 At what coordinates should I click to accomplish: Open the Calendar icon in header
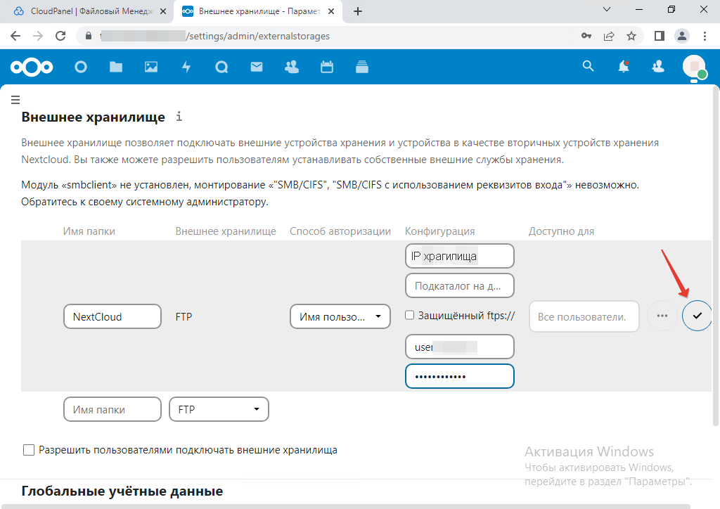326,67
